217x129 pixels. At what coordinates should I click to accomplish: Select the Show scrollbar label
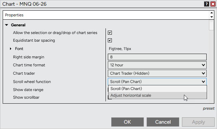coord(26,97)
